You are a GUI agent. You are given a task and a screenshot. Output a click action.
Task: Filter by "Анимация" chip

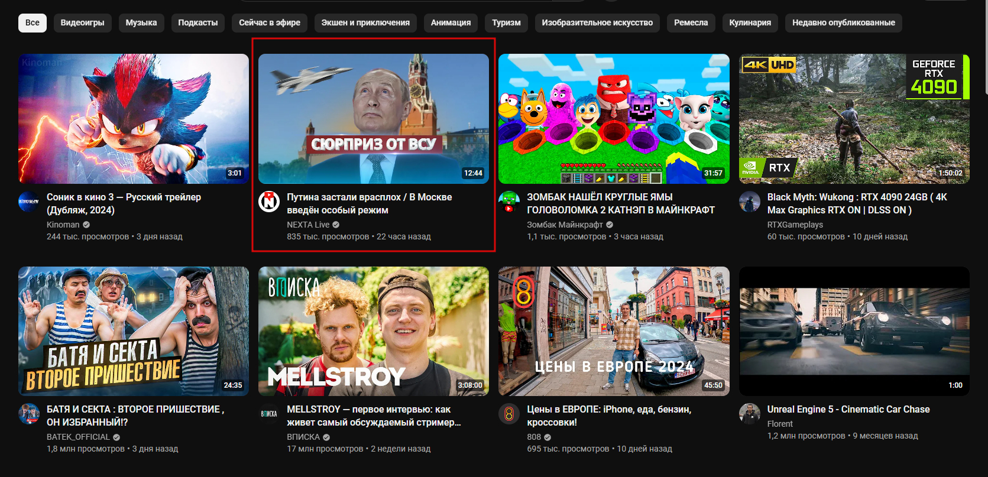coord(451,22)
